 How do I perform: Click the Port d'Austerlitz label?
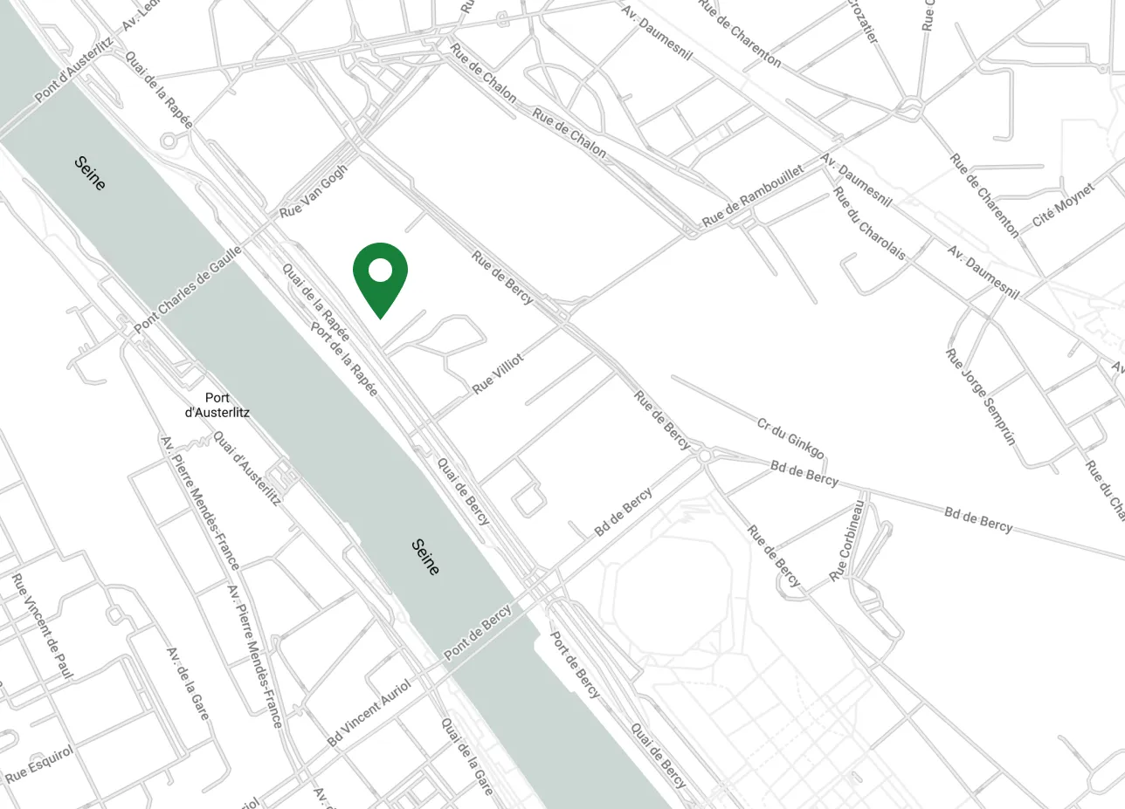[x=217, y=405]
